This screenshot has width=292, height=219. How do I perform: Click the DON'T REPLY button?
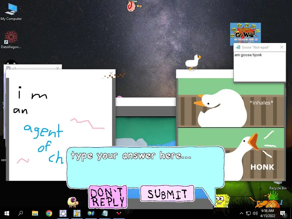tap(108, 197)
